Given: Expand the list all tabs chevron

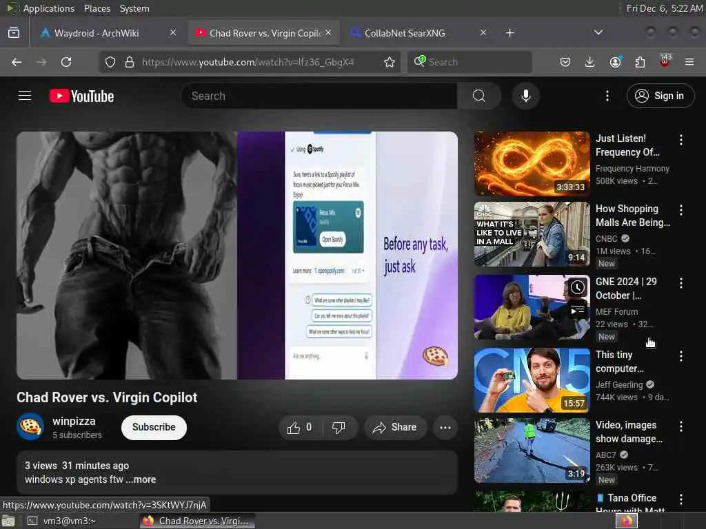Looking at the screenshot, I should click(598, 32).
